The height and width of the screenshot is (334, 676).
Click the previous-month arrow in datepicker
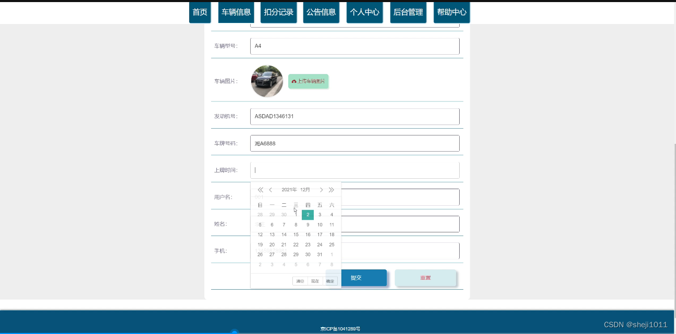271,190
